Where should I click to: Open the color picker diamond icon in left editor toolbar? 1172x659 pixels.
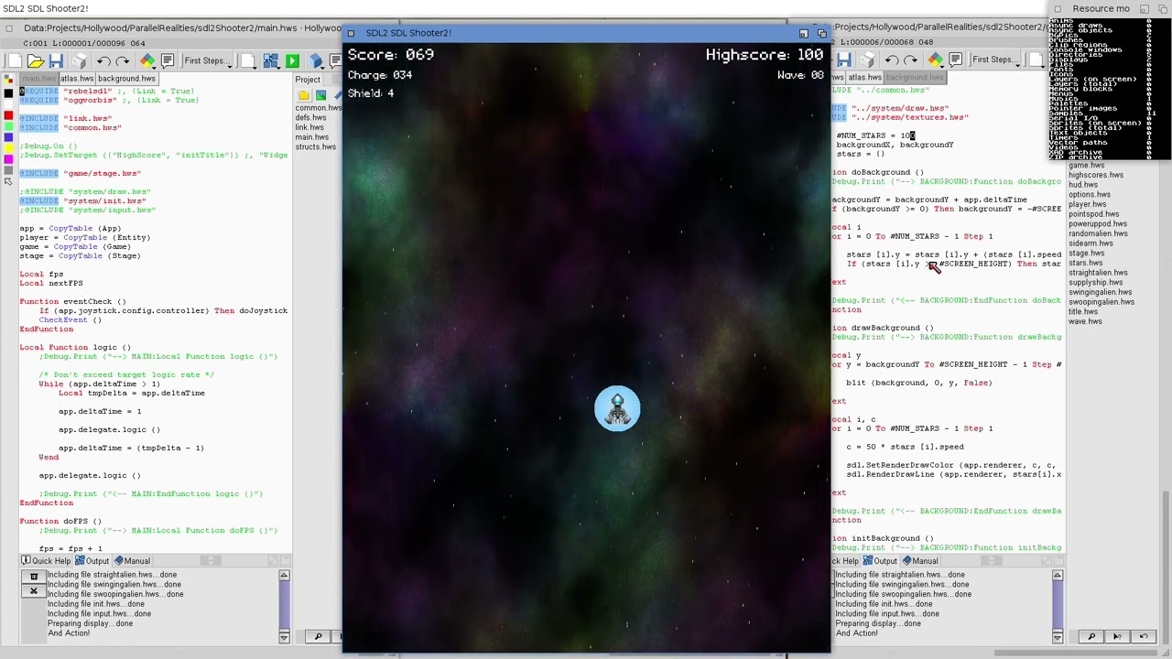pos(147,60)
